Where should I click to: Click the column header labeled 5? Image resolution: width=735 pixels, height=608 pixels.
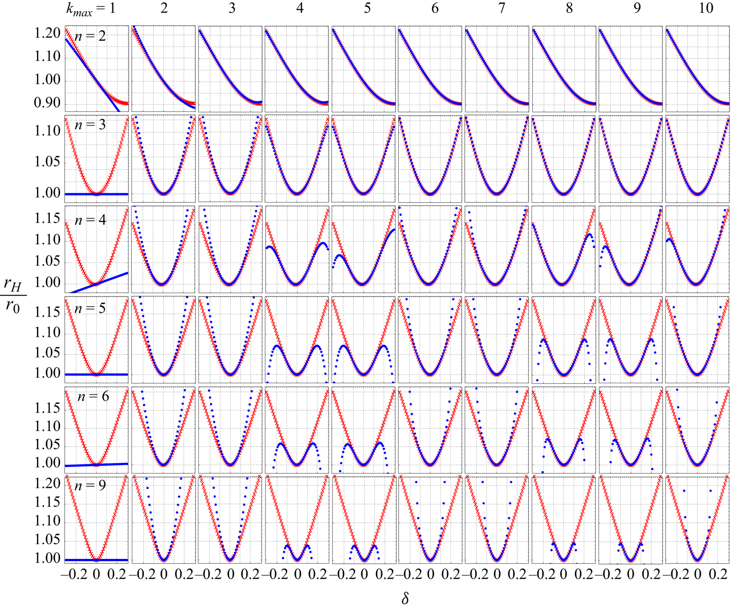coord(367,8)
